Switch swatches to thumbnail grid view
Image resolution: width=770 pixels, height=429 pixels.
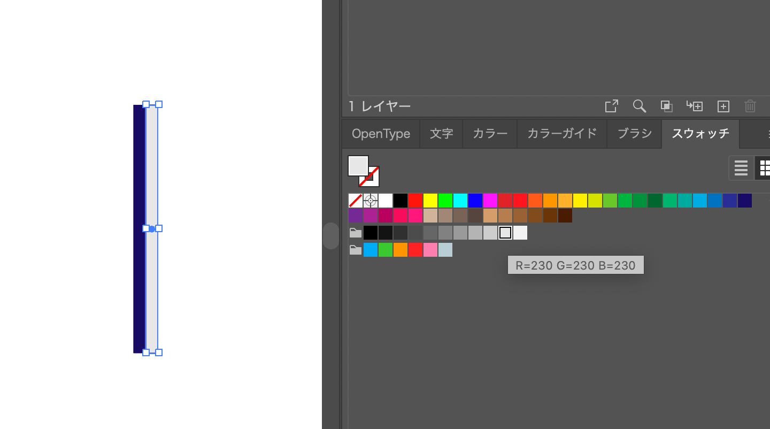[763, 168]
